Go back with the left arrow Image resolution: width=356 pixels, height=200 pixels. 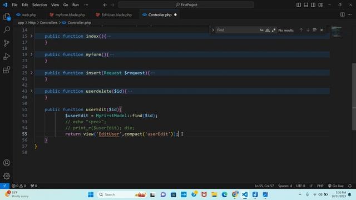(x=105, y=5)
